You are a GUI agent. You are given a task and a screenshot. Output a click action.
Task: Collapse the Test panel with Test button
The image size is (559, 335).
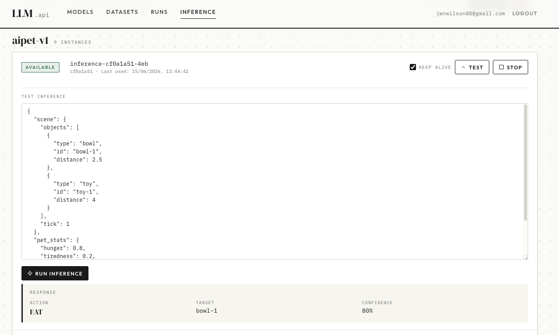[x=472, y=67]
